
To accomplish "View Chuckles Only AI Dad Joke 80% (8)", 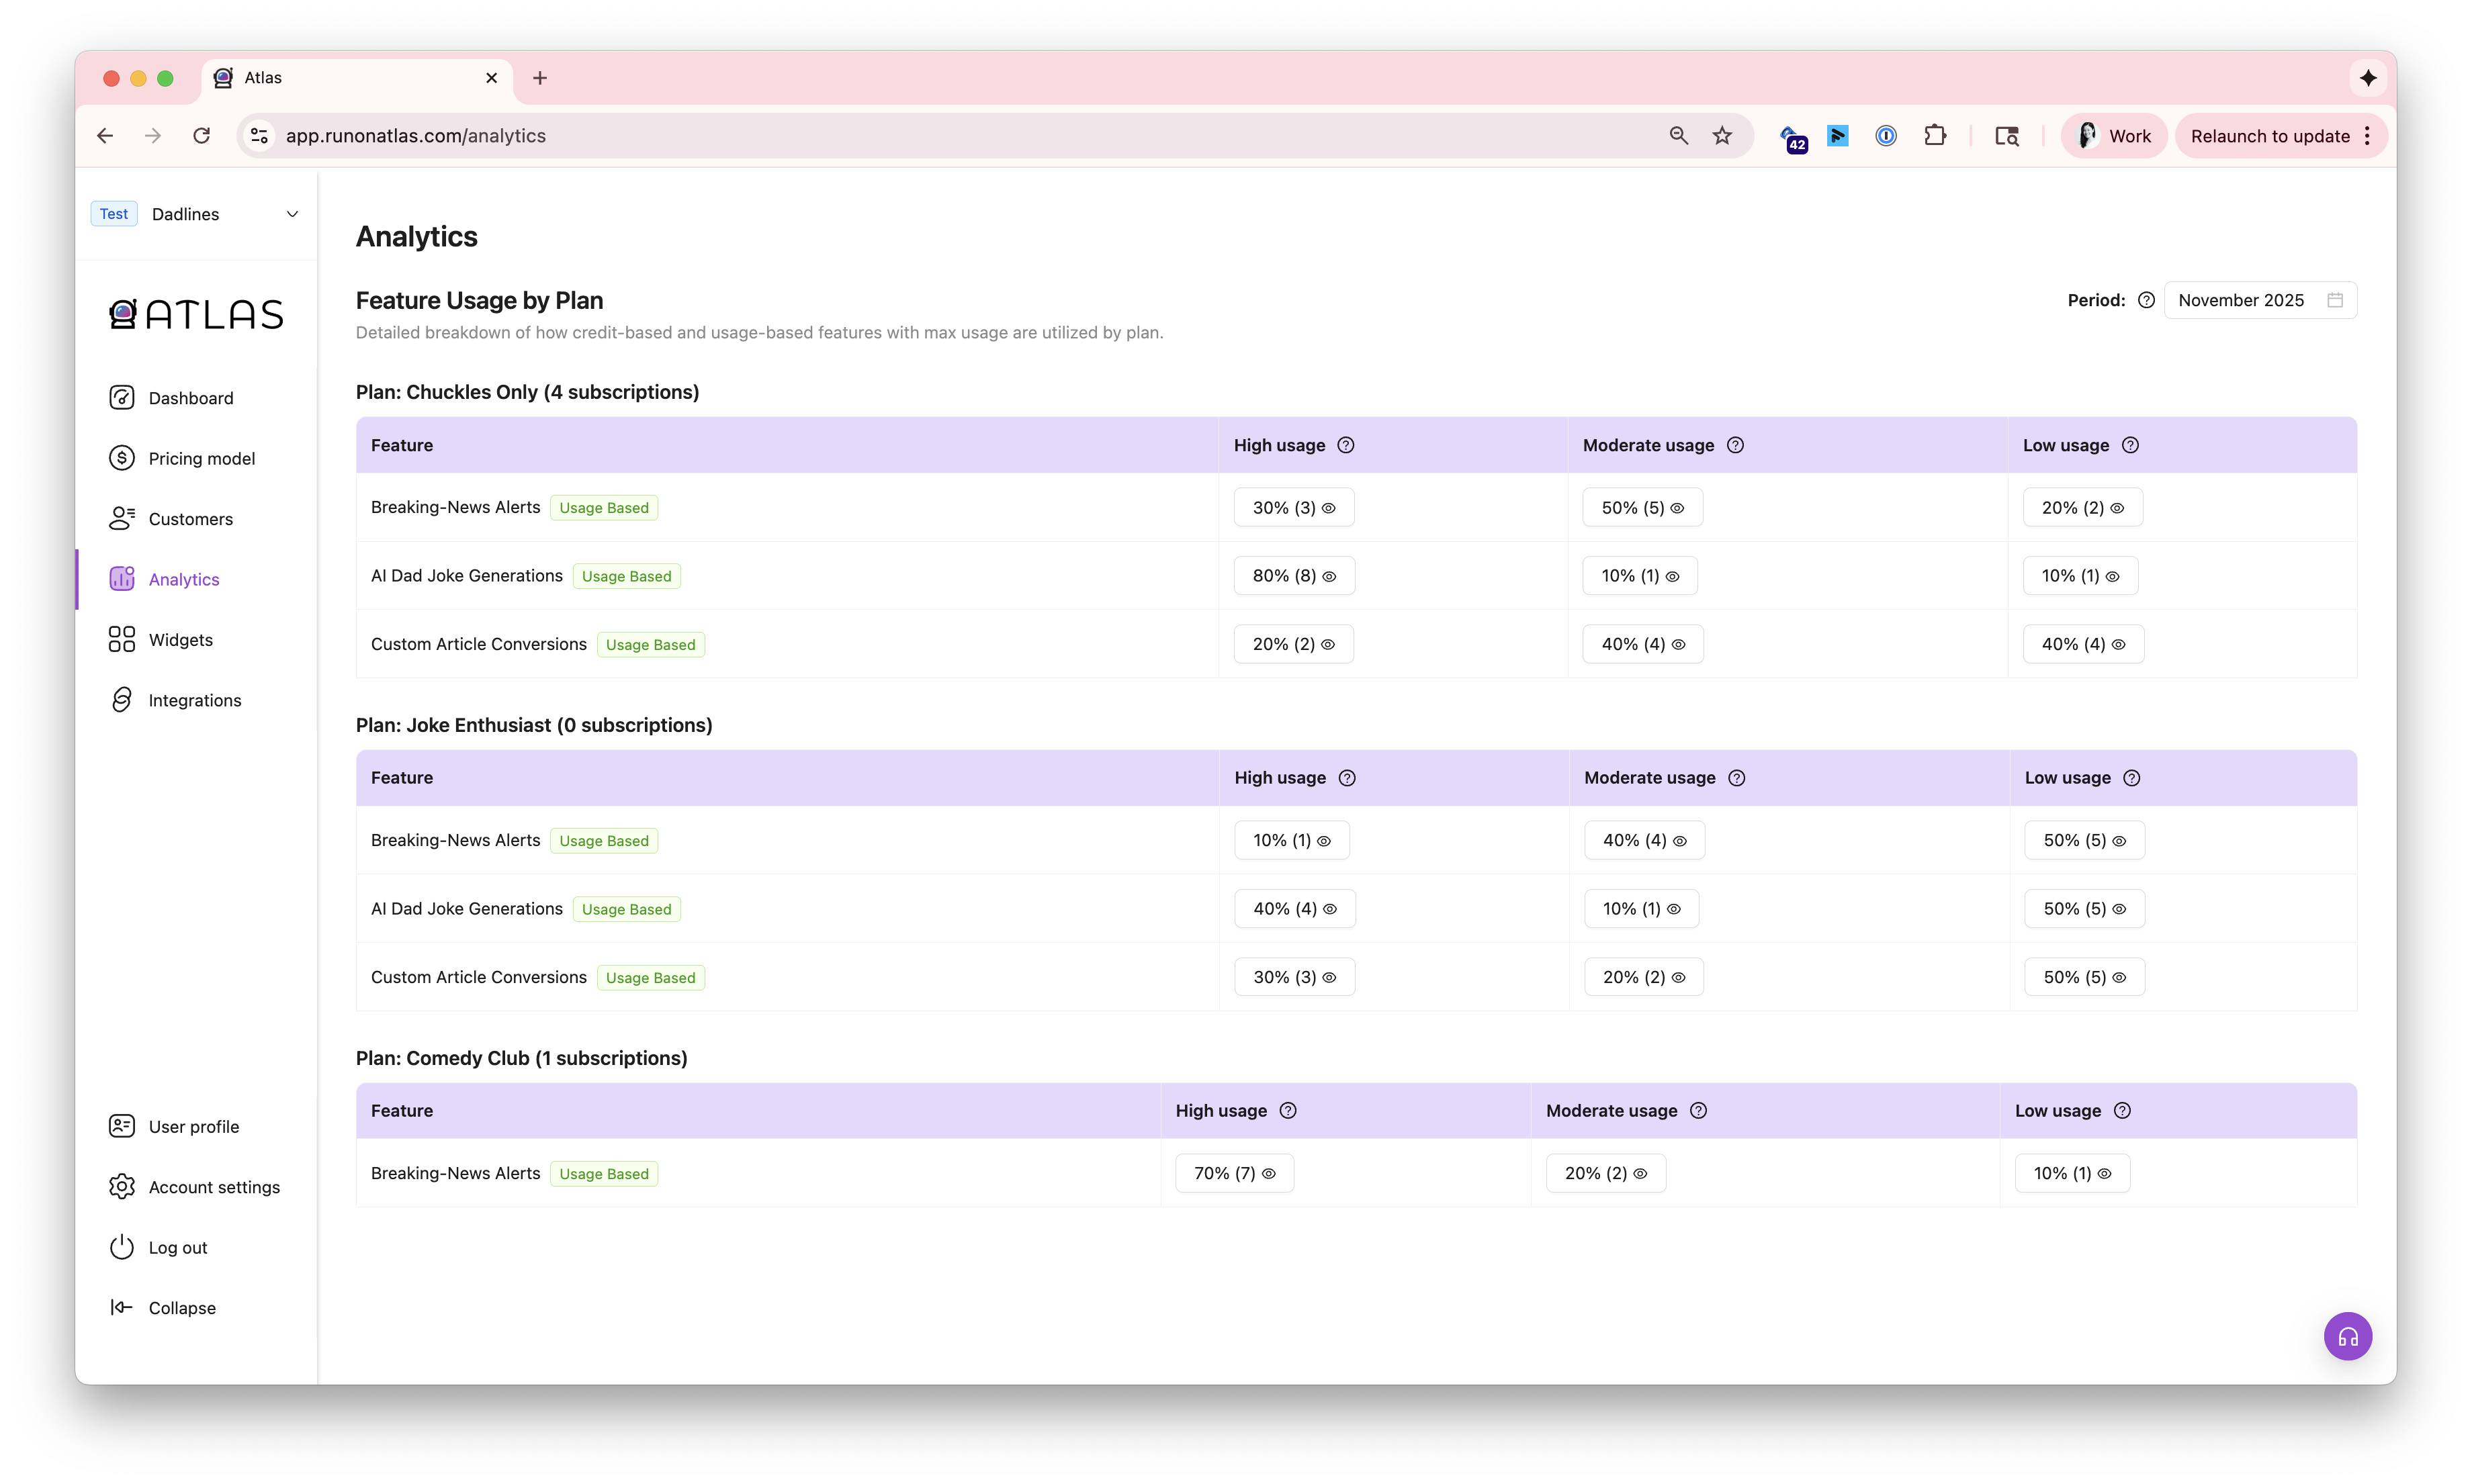I will tap(1294, 576).
